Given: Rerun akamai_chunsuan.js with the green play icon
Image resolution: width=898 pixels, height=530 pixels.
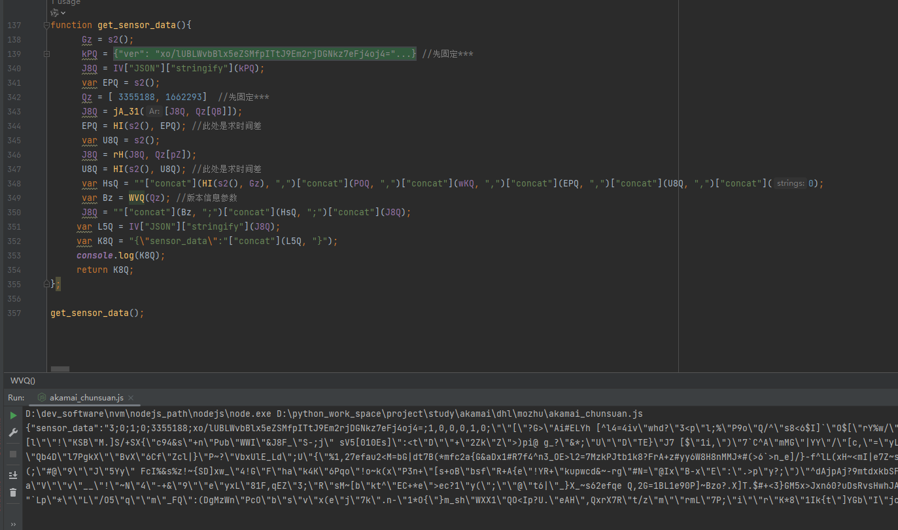Looking at the screenshot, I should point(13,415).
